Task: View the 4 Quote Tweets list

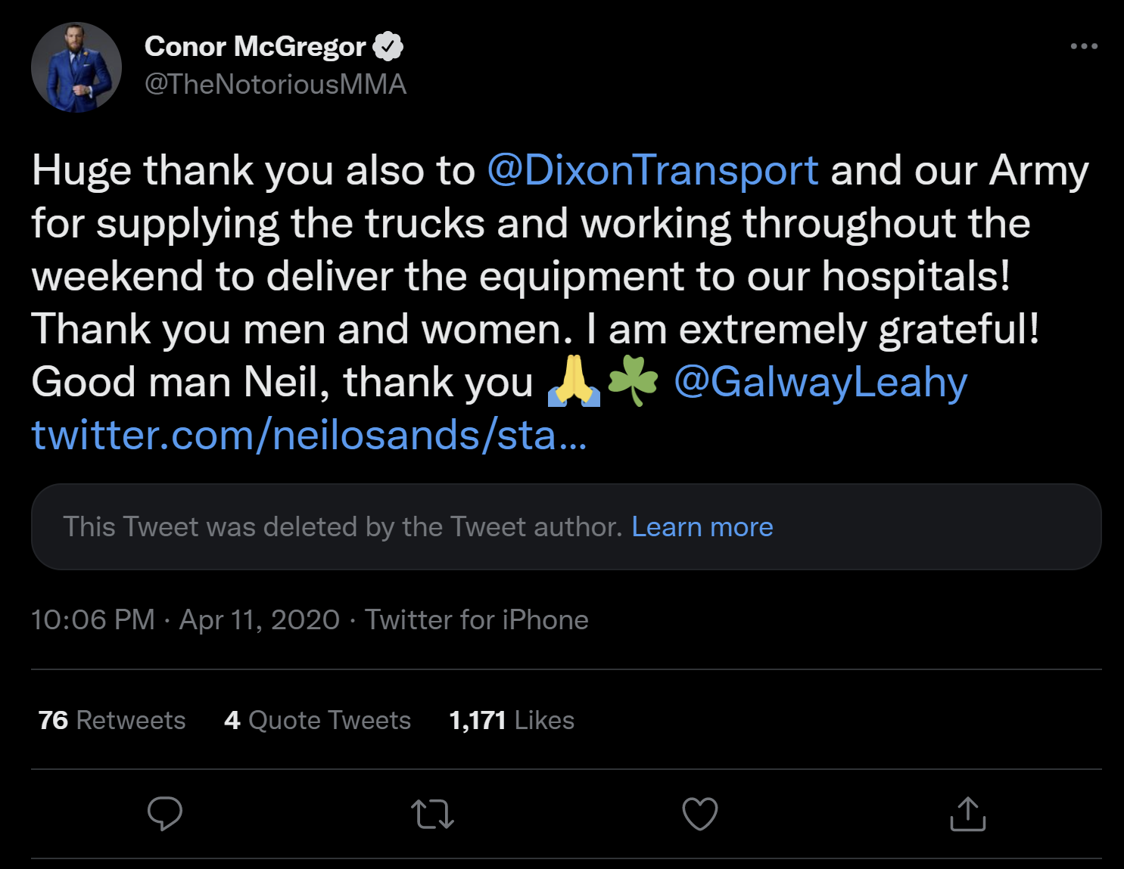Action: click(317, 720)
